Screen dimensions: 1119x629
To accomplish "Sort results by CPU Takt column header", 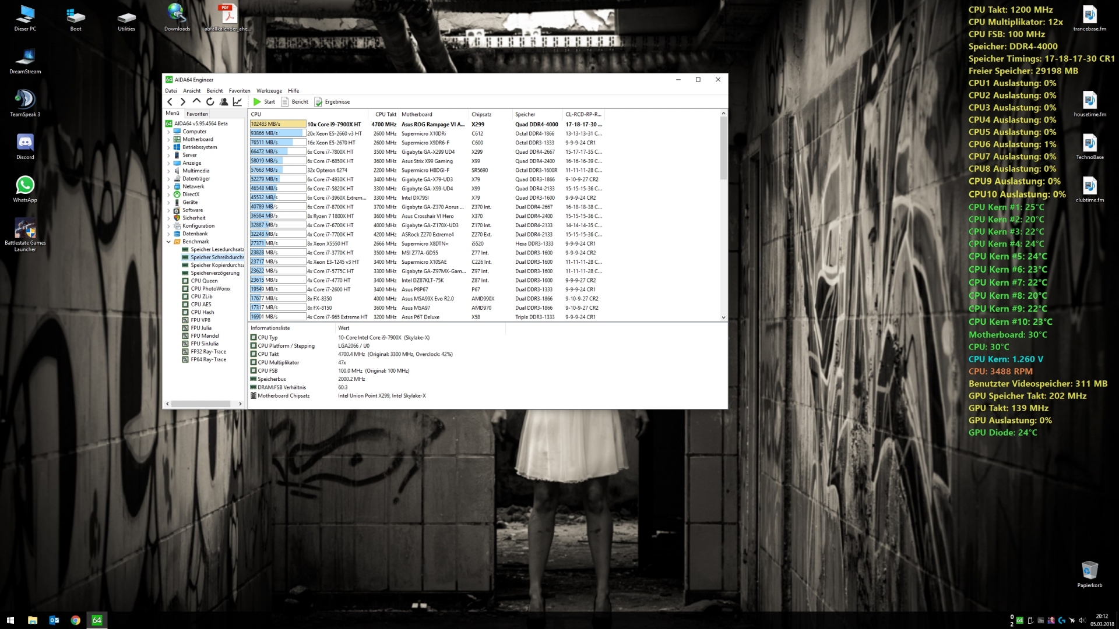I will 383,115.
